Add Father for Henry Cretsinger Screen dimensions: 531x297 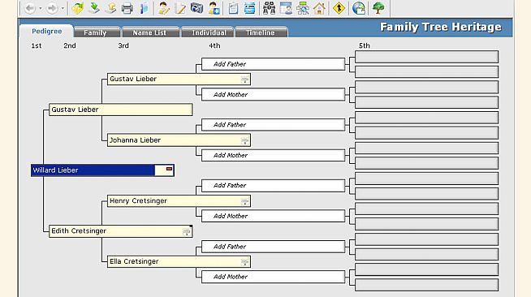click(274, 185)
